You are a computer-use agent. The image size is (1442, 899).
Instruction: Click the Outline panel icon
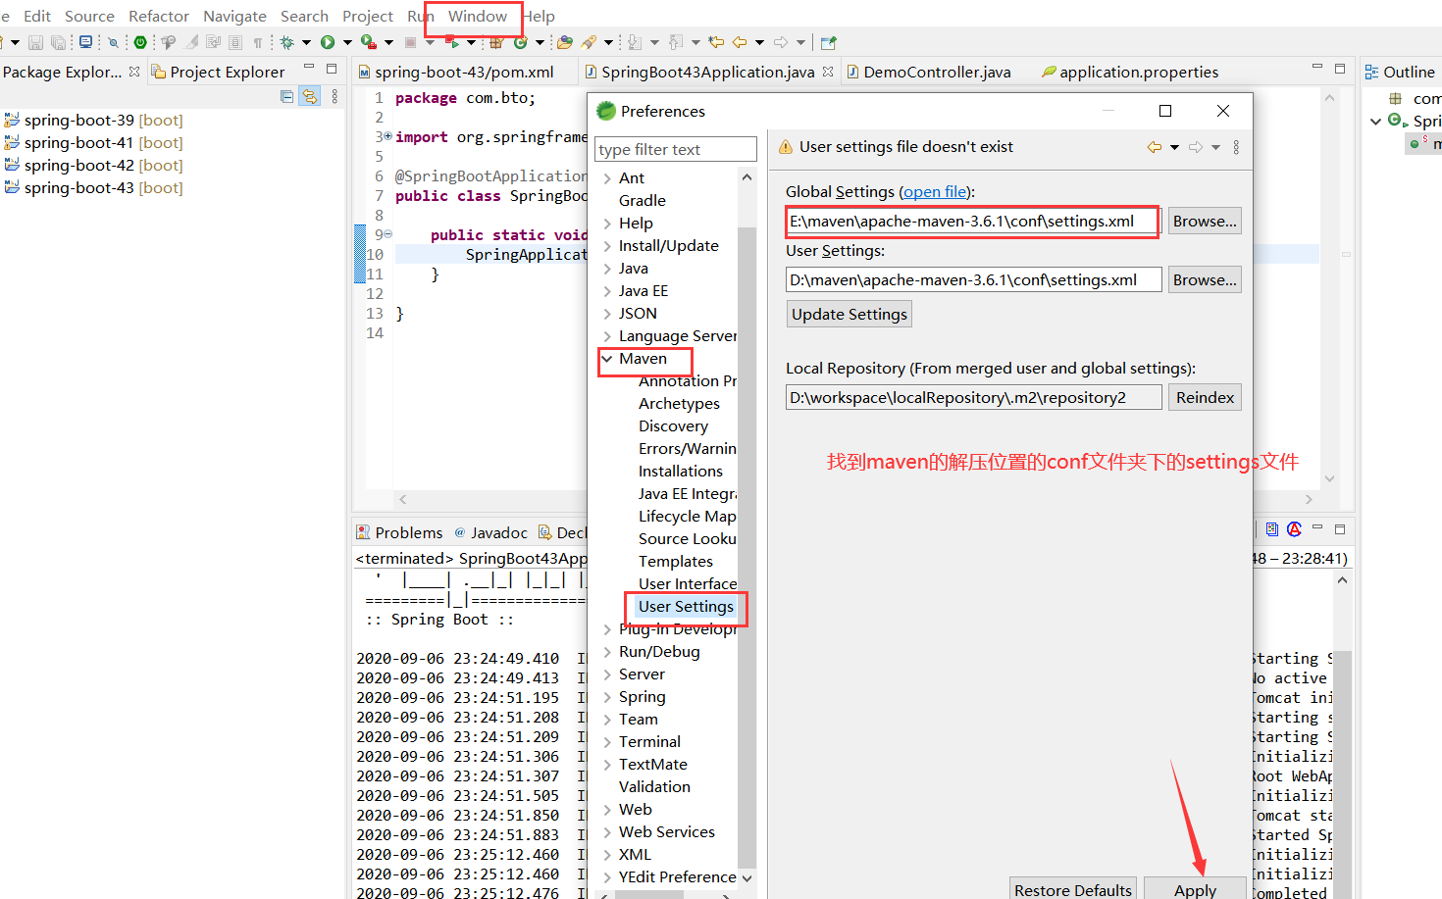point(1371,72)
